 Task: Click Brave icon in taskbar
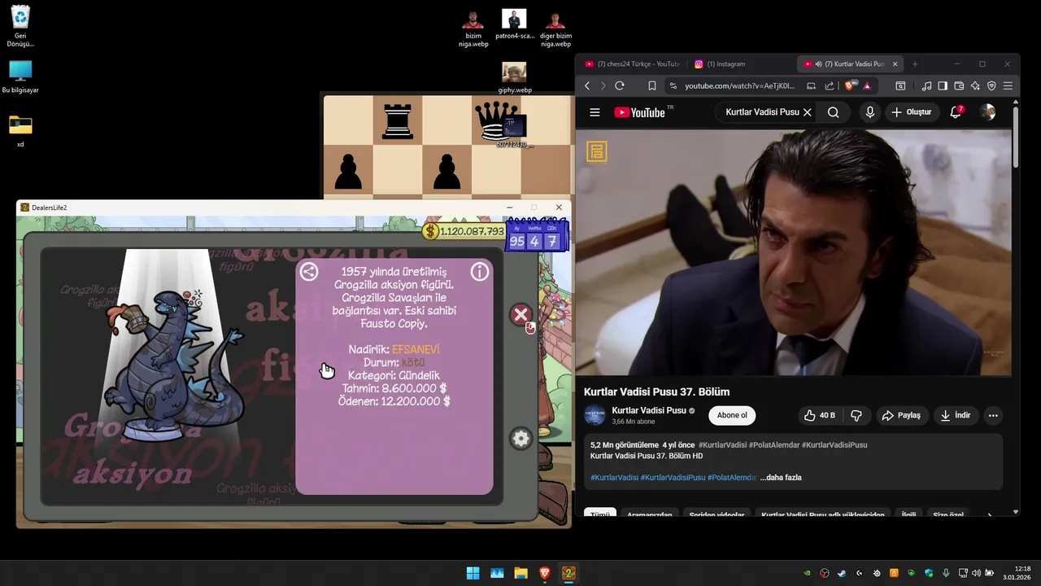[545, 573]
